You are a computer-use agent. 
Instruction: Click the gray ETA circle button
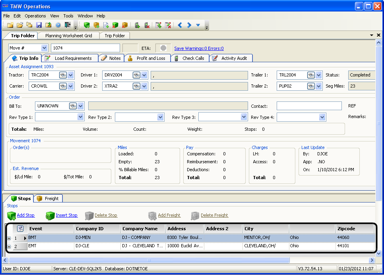pos(163,48)
